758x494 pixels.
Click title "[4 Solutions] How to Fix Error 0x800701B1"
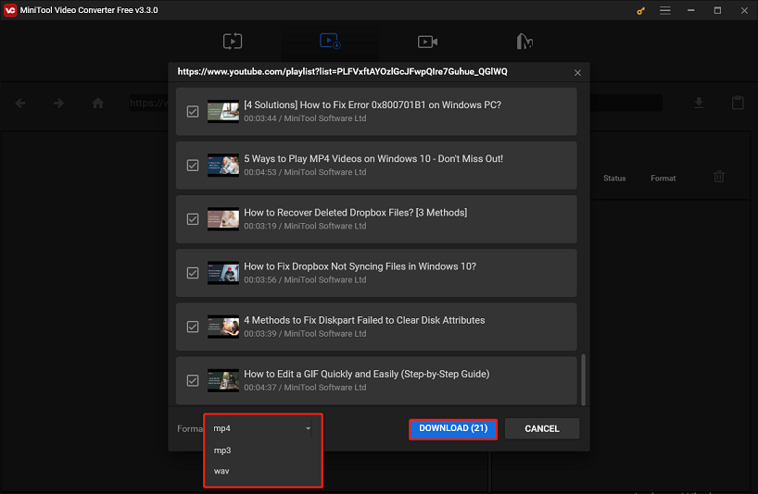click(373, 105)
